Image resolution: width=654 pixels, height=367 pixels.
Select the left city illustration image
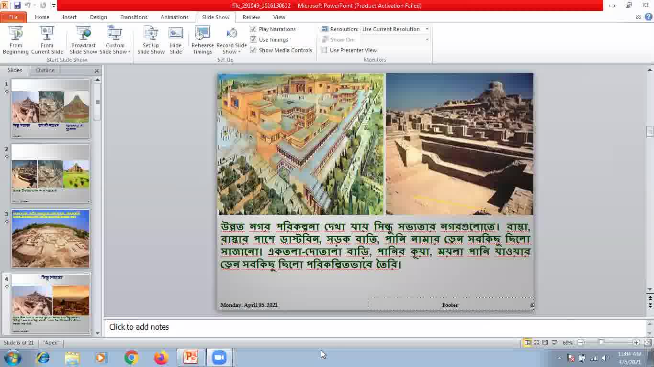click(x=301, y=144)
